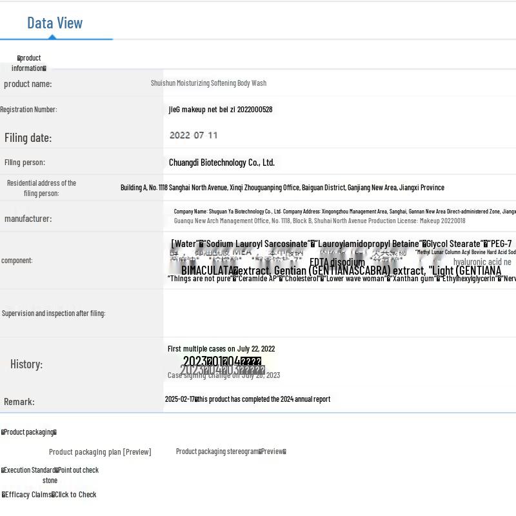516x516 pixels.
Task: Open Efficacy Claims Click to Check link
Action: coord(74,495)
